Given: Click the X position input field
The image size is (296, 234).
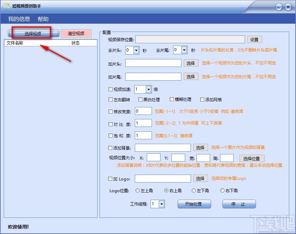Looking at the screenshot, I should pos(154,157).
